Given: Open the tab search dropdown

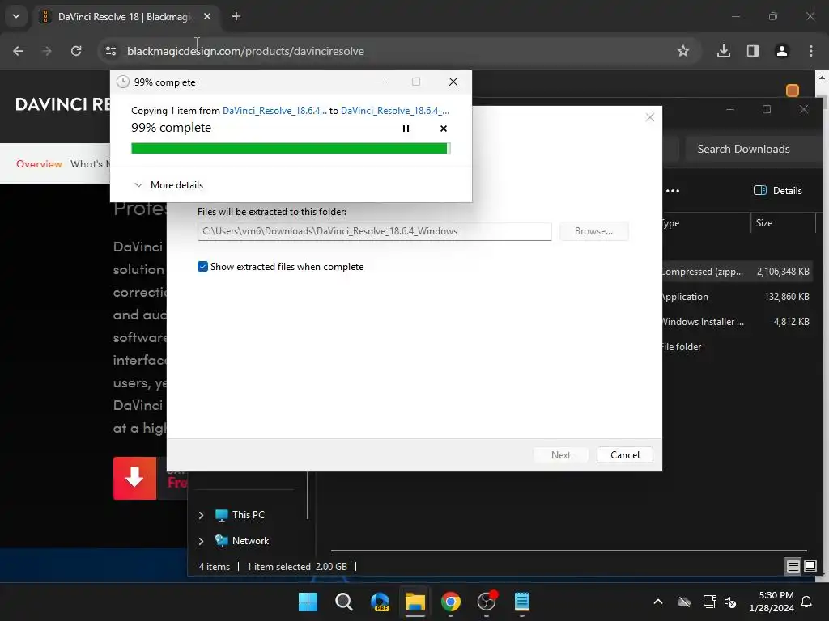Looking at the screenshot, I should [x=16, y=16].
